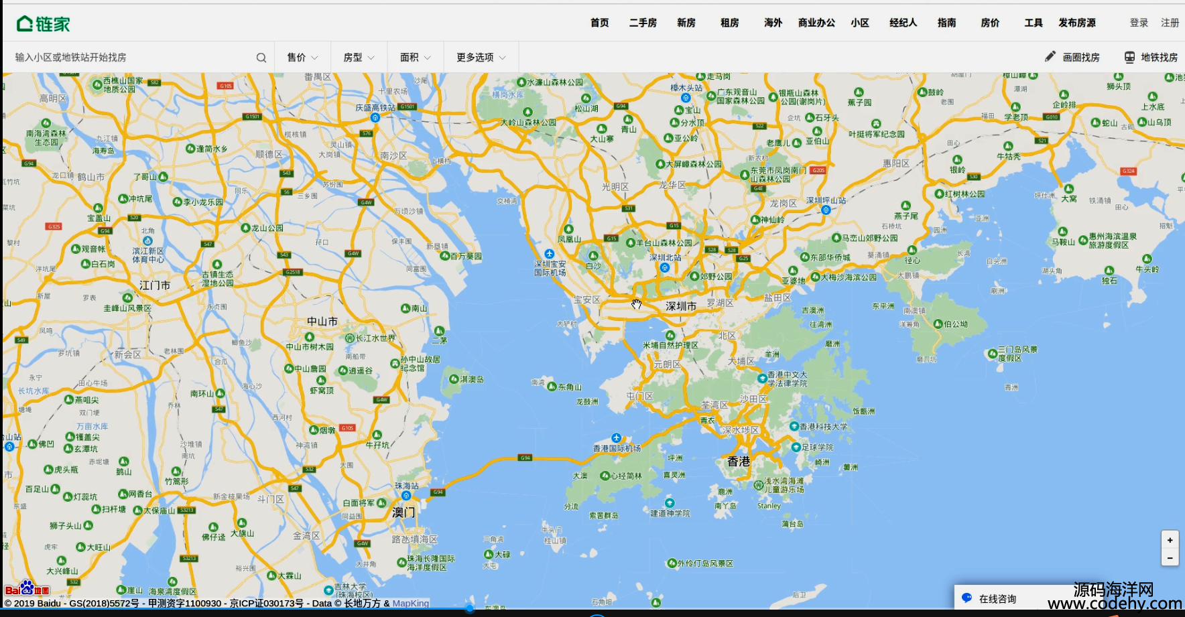Viewport: 1185px width, 617px height.
Task: Click the 南沙区 district label
Action: (393, 155)
